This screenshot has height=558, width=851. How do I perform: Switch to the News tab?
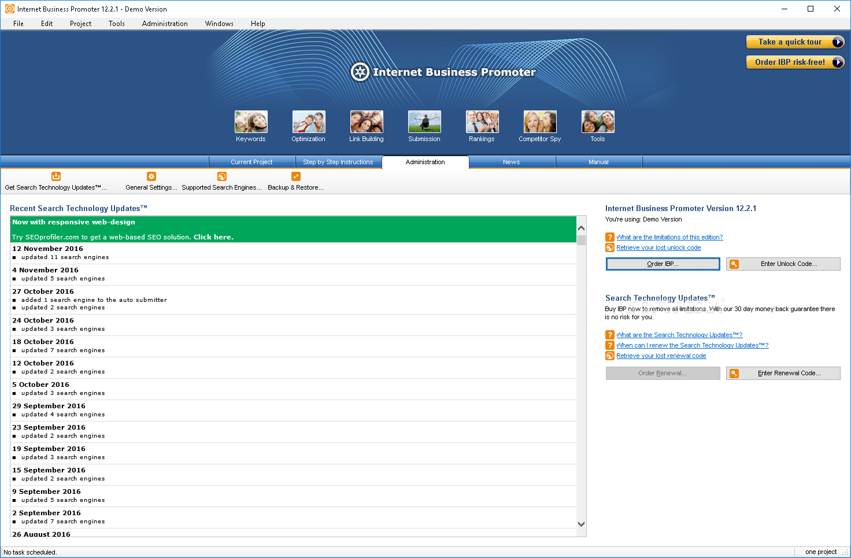click(512, 162)
